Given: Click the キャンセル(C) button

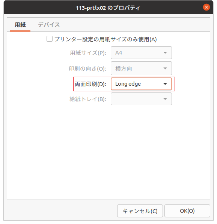Looking at the screenshot, I should pyautogui.click(x=140, y=211).
